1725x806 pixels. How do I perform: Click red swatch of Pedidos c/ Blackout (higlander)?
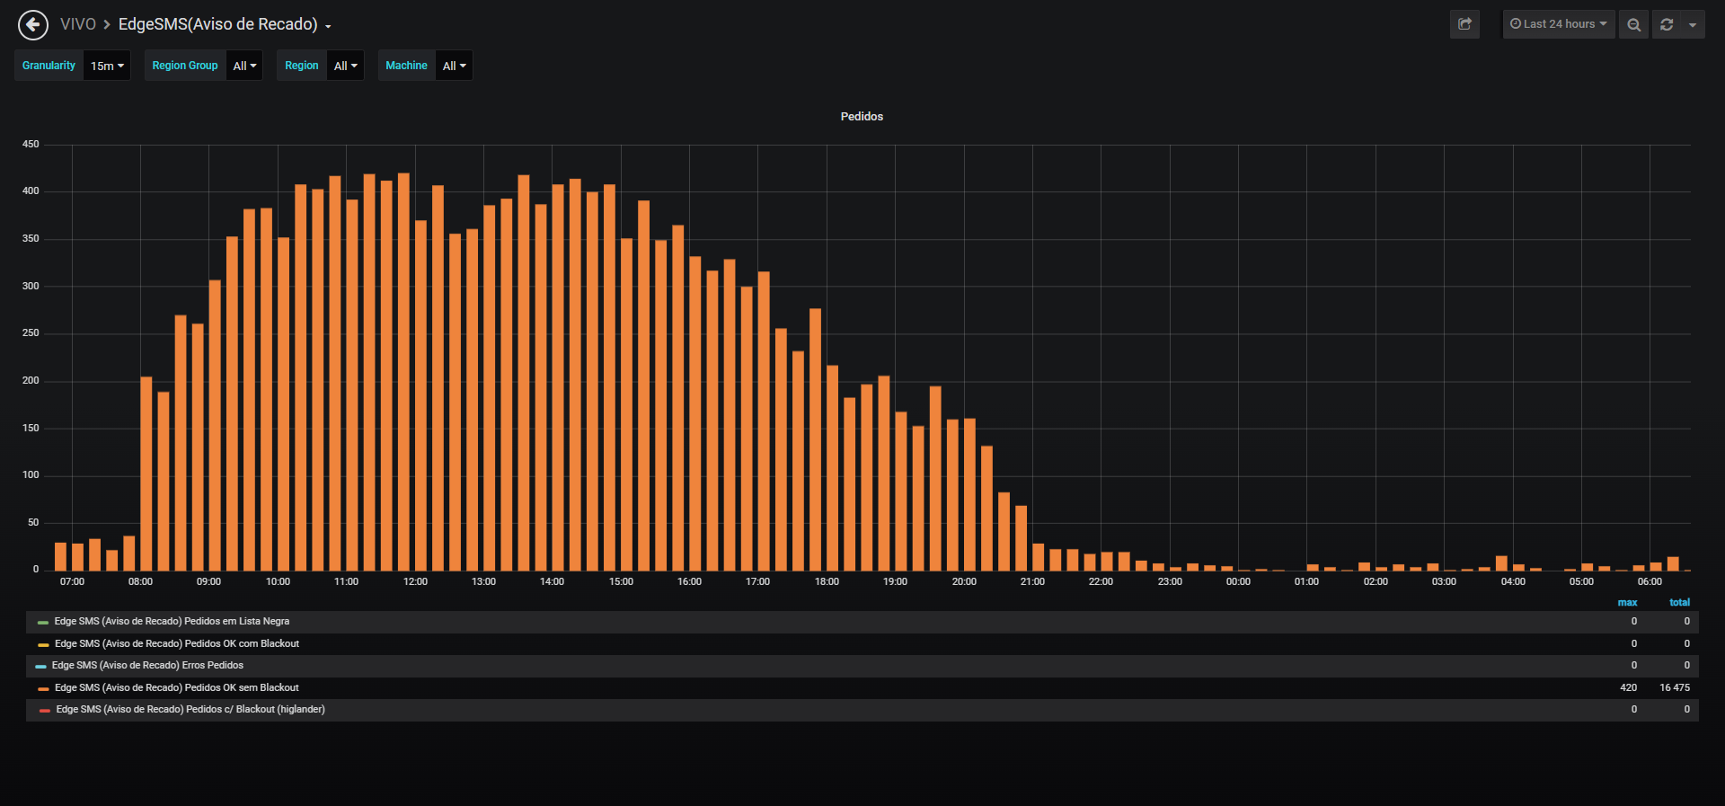(44, 710)
